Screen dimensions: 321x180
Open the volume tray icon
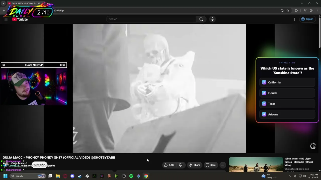[304, 176]
